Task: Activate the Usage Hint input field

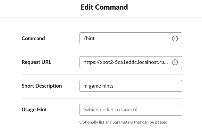Action: pos(131,109)
